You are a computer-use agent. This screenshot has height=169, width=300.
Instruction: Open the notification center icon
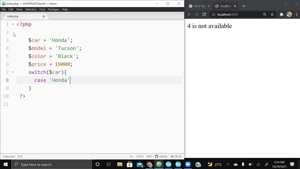pyautogui.click(x=292, y=164)
